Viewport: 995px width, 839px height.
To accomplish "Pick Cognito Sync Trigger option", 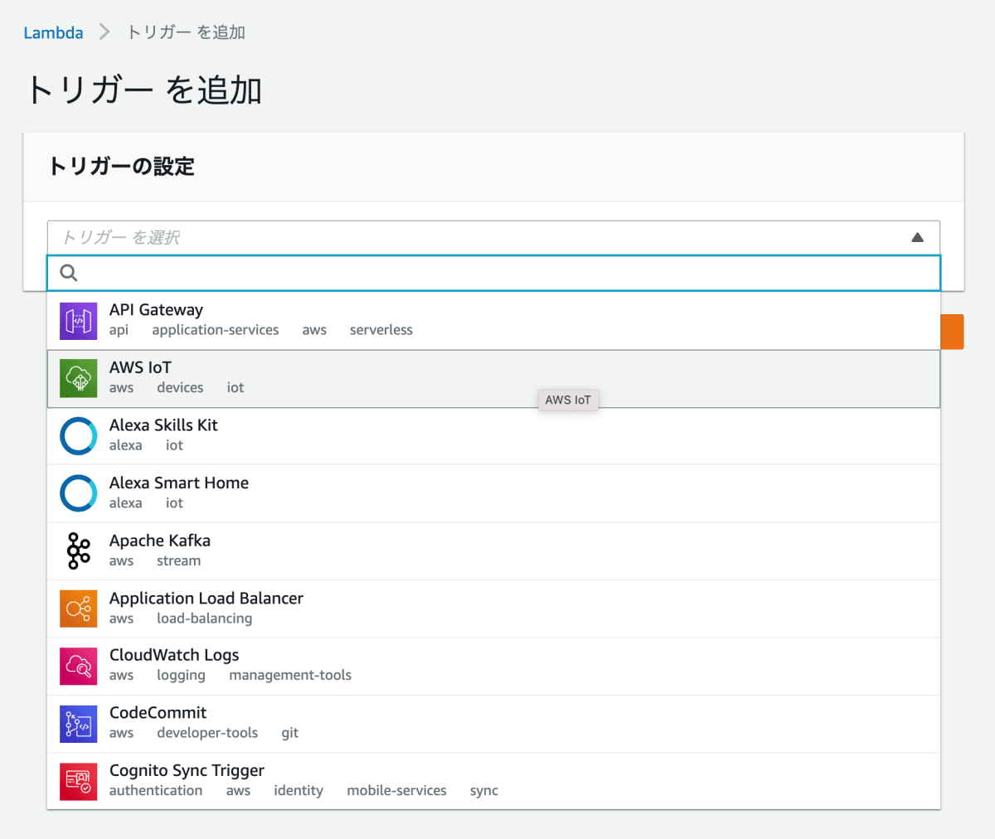I will click(493, 782).
